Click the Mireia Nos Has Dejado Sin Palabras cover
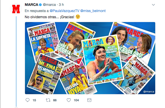165x108 pixels. (102, 59)
